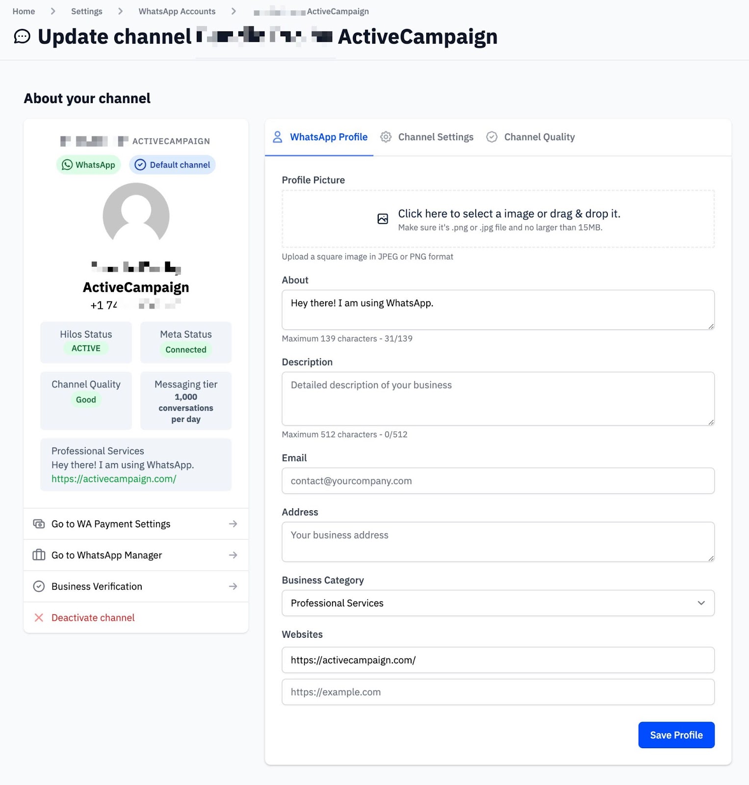The width and height of the screenshot is (749, 785).
Task: Click the speech bubble icon beside the page title
Action: point(21,36)
